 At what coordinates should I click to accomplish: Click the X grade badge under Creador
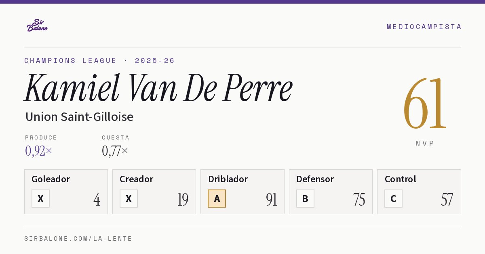(129, 198)
